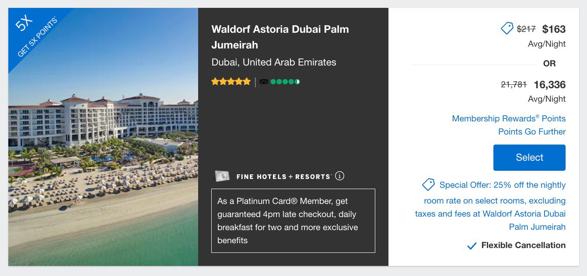Click the Dubai, United Arab Emirates location text
Viewport: 587px width, 276px height.
tap(273, 62)
